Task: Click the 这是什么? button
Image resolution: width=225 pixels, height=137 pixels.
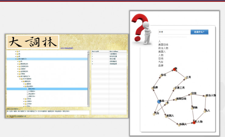Action: tap(199, 32)
